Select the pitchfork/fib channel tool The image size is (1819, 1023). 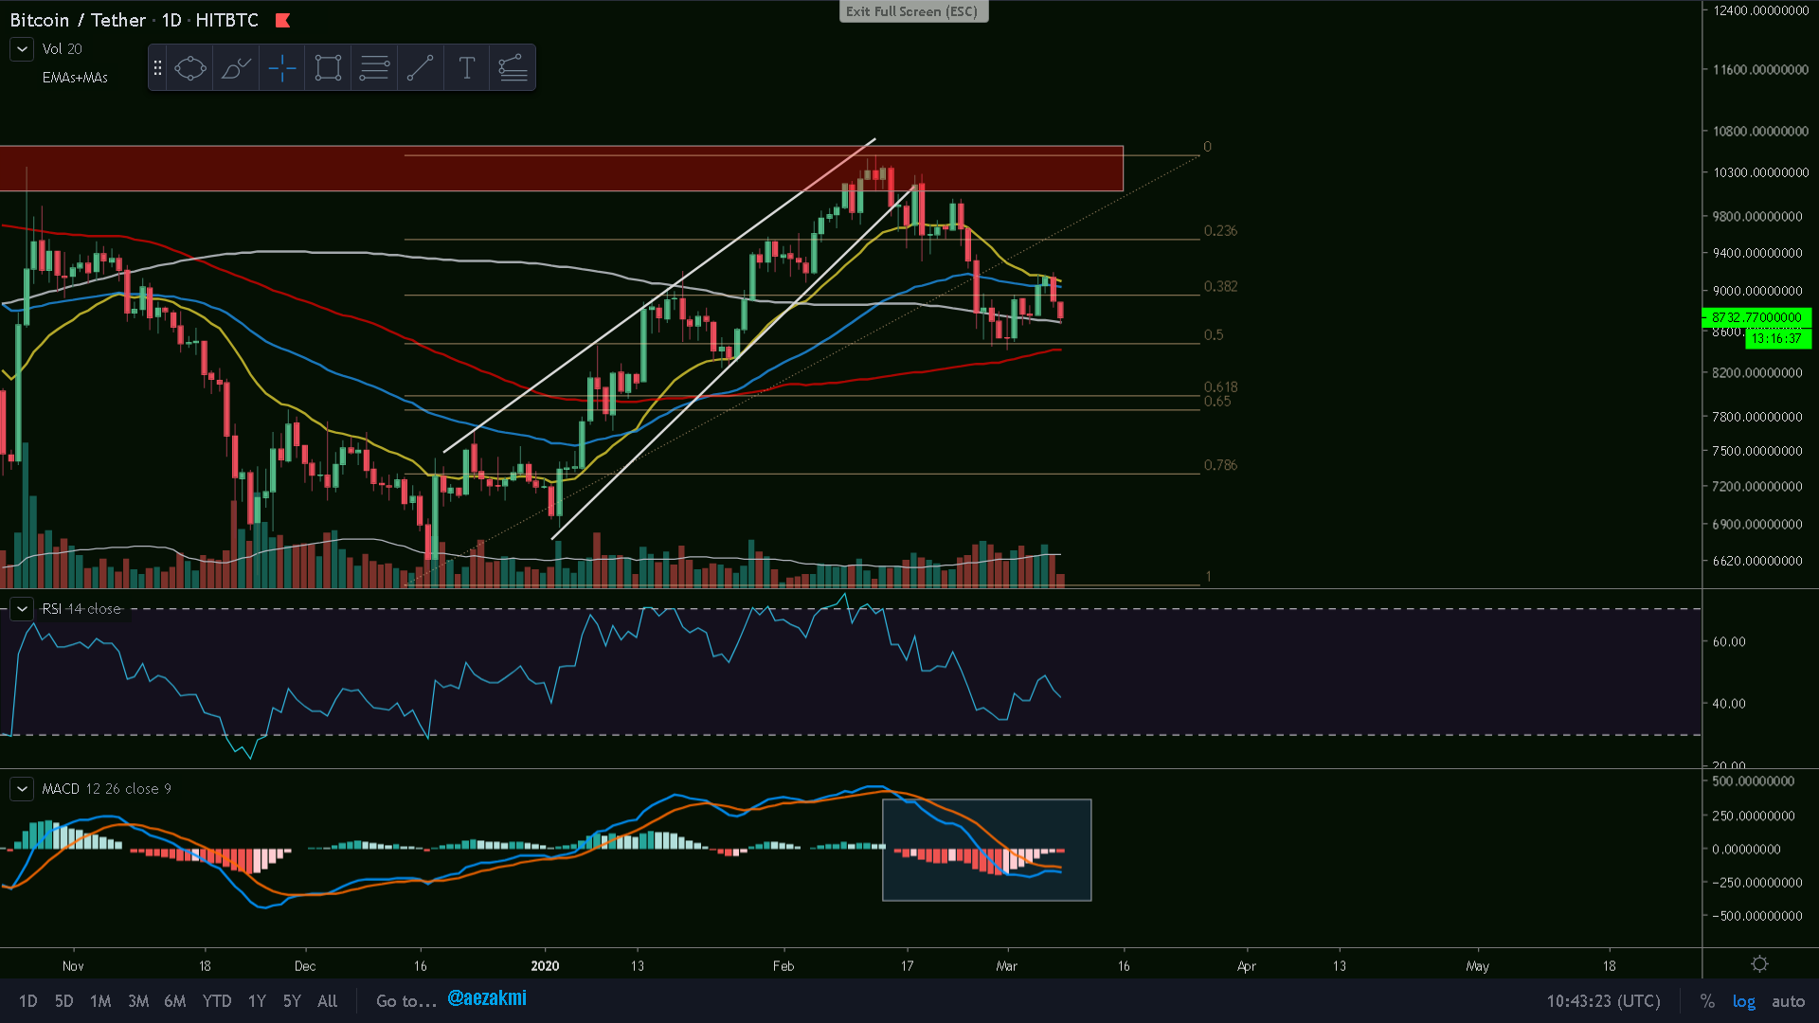click(x=513, y=67)
